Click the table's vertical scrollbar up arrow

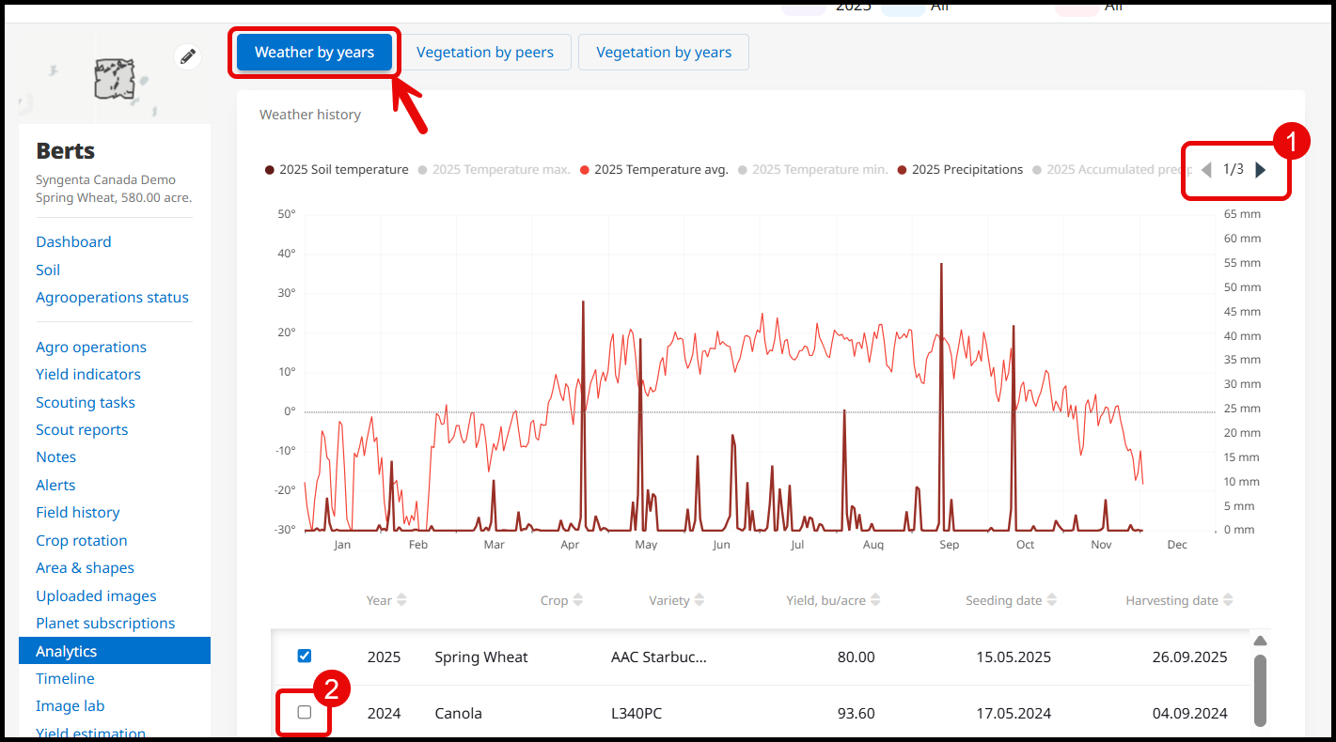[x=1261, y=641]
